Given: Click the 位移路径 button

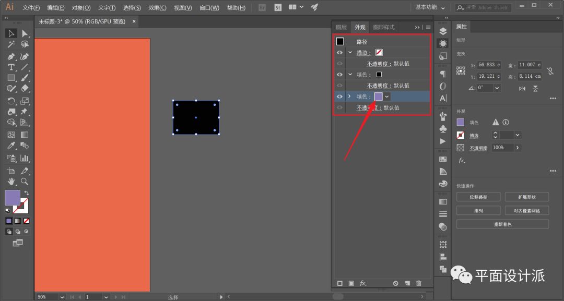Looking at the screenshot, I should click(478, 197).
